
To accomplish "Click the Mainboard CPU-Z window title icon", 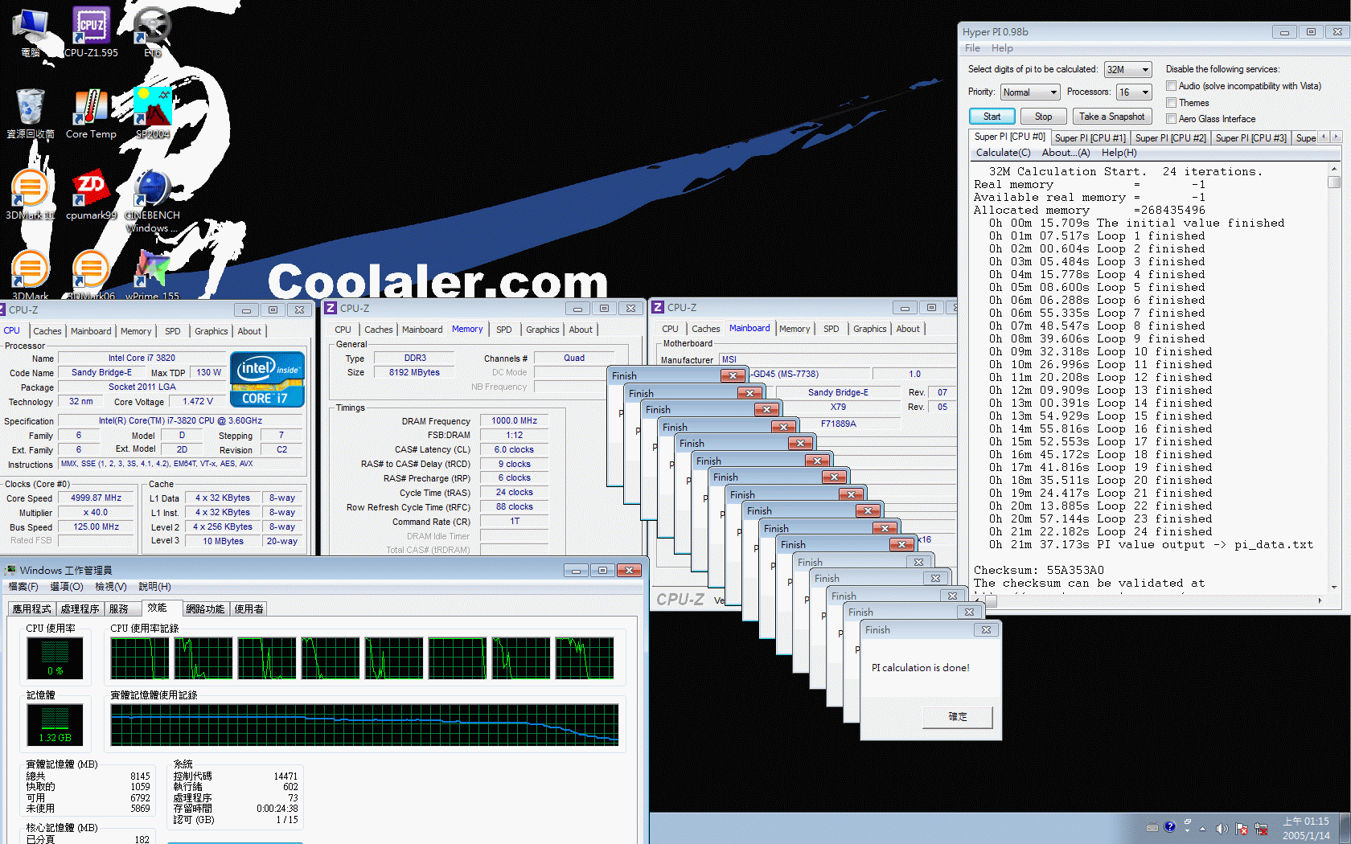I will point(658,307).
